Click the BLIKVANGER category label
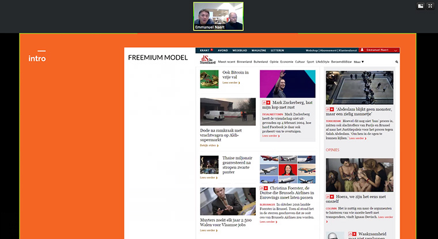The width and height of the screenshot is (438, 239). [x=267, y=205]
